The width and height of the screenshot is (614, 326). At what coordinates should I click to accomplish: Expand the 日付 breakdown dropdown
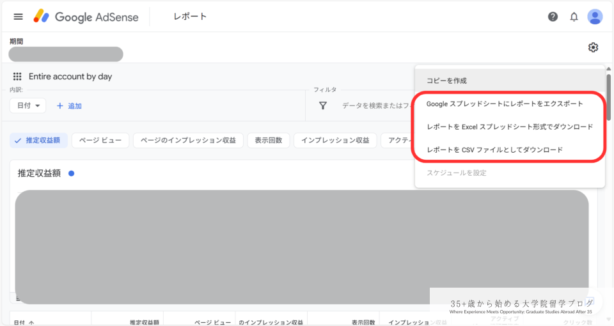tap(28, 105)
